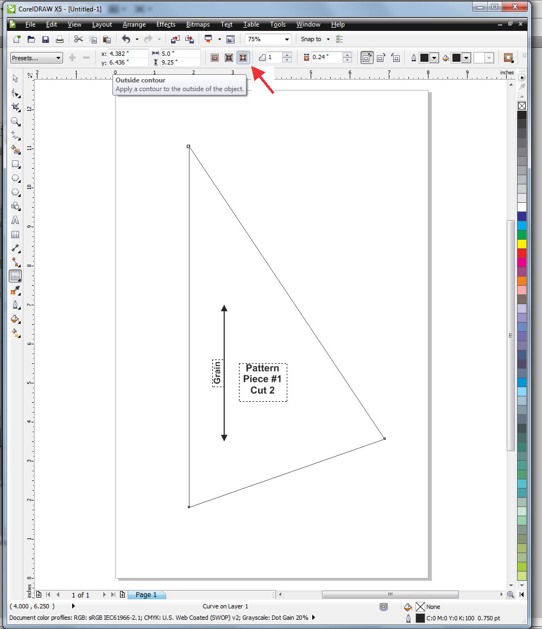Select the Color Eyedropper tool
The width and height of the screenshot is (542, 629).
click(15, 290)
